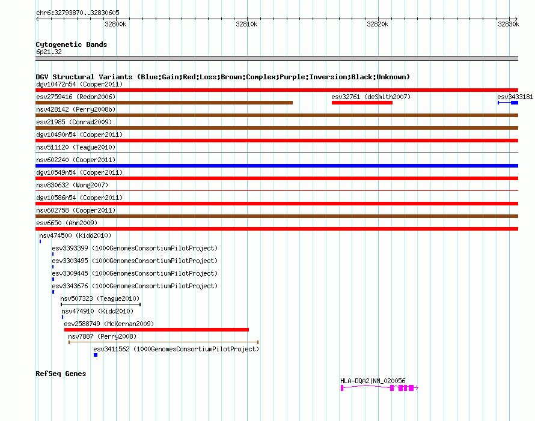
Task: Click the RefSeq Genes track title
Action: 61,374
